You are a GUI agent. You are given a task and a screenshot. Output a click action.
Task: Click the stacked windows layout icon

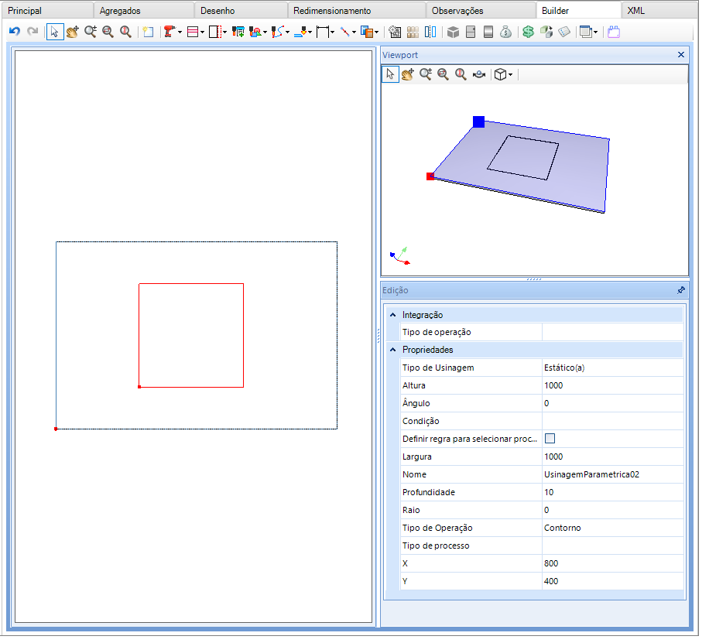586,32
